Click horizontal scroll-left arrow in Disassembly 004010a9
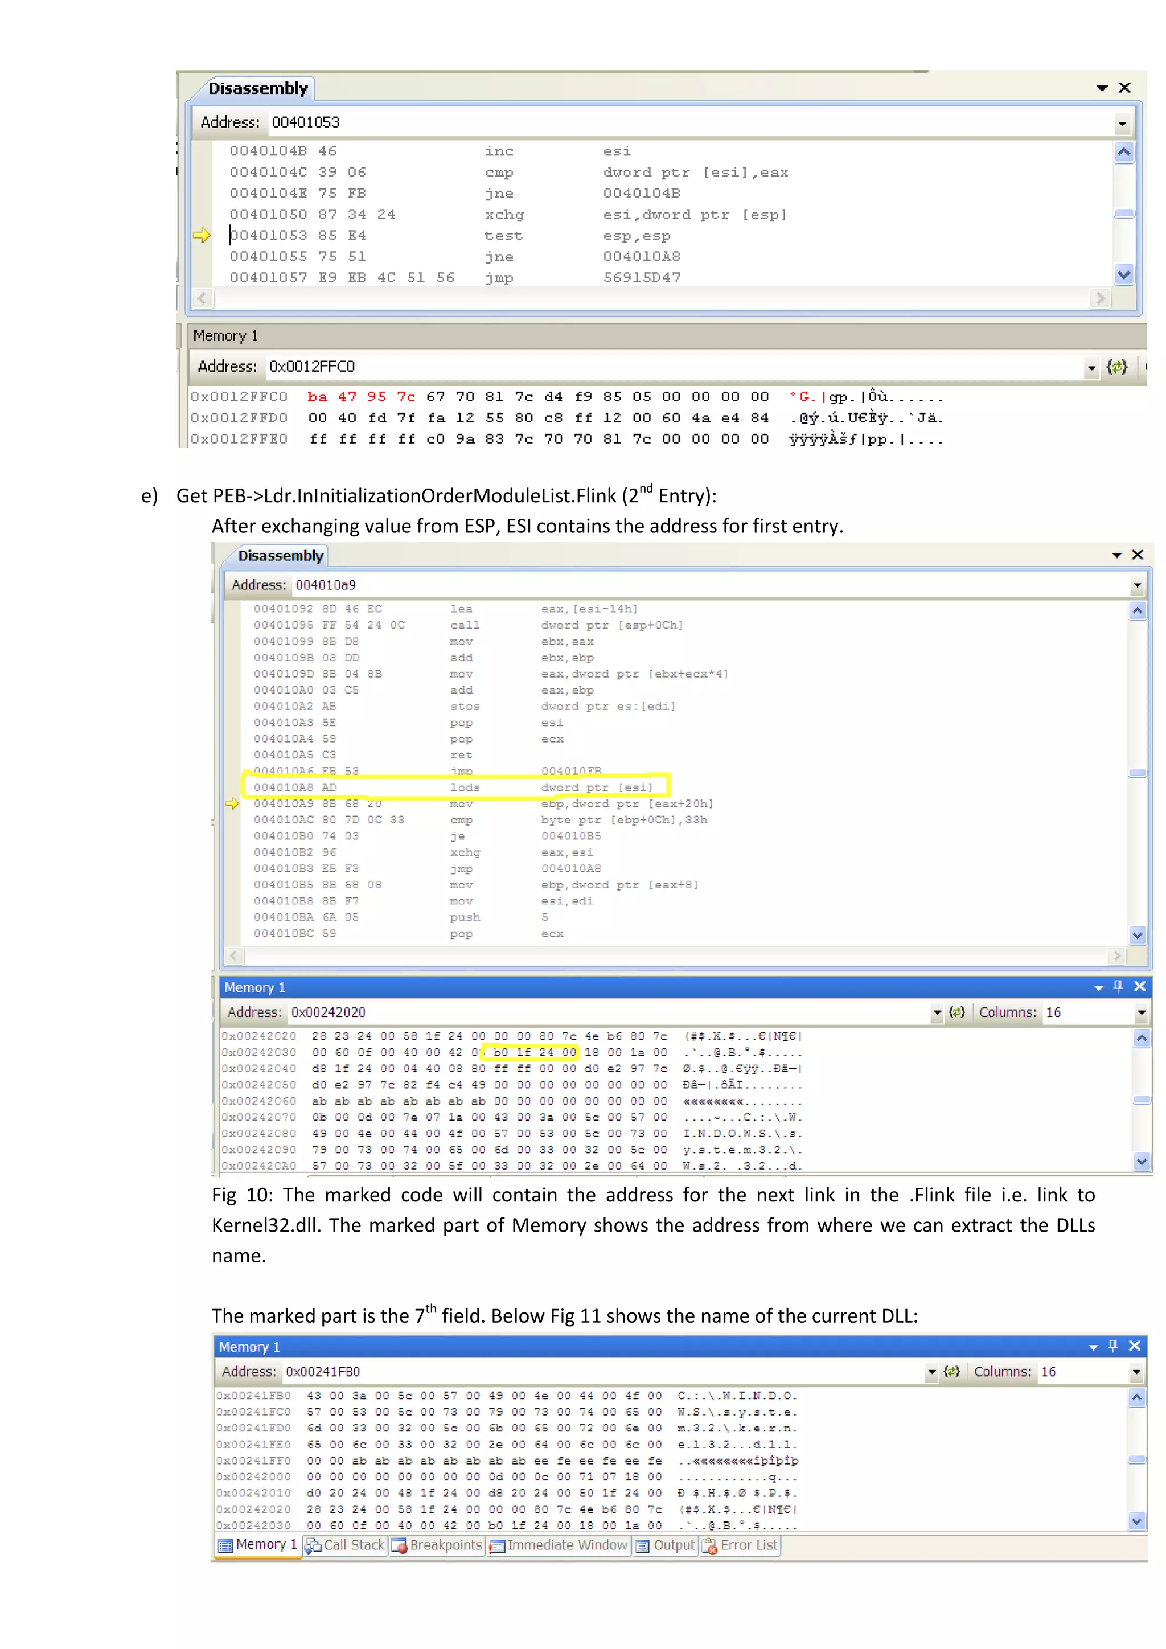The height and width of the screenshot is (1649, 1166). click(234, 956)
